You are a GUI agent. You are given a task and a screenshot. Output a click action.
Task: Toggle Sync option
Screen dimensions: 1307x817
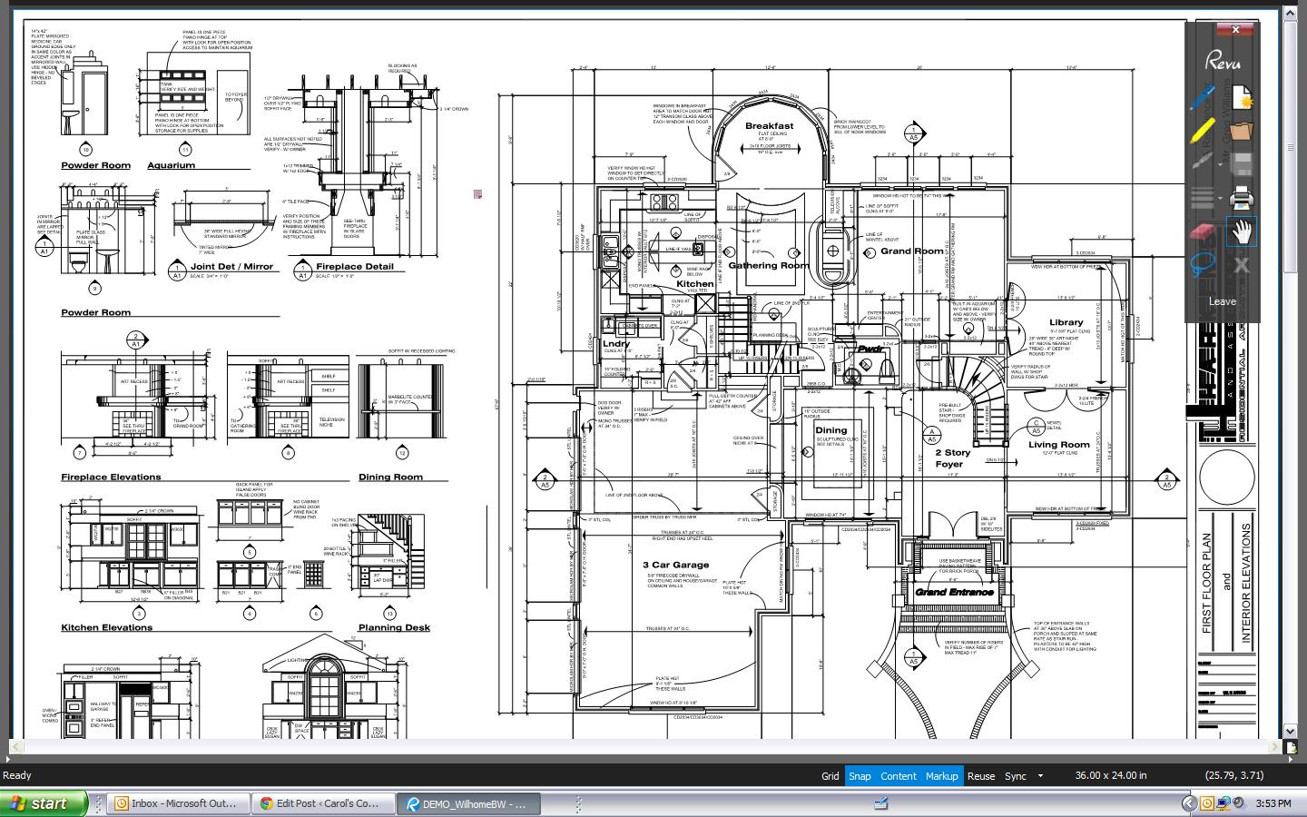click(1016, 776)
